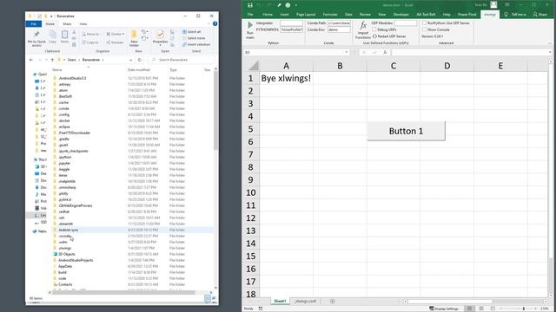The image size is (556, 312).
Task: Open Explorer Help question mark icon
Action: [x=215, y=23]
